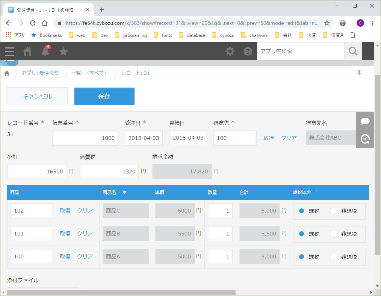381x296 pixels.
Task: Click the browser address bar URL
Action: [192, 23]
